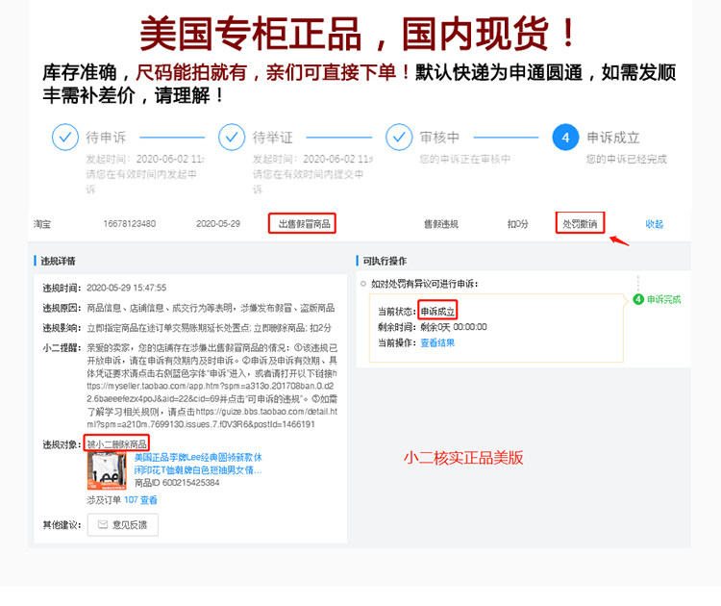This screenshot has width=721, height=606.
Task: Open the Lee T-shirt product thumbnail
Action: [x=107, y=470]
